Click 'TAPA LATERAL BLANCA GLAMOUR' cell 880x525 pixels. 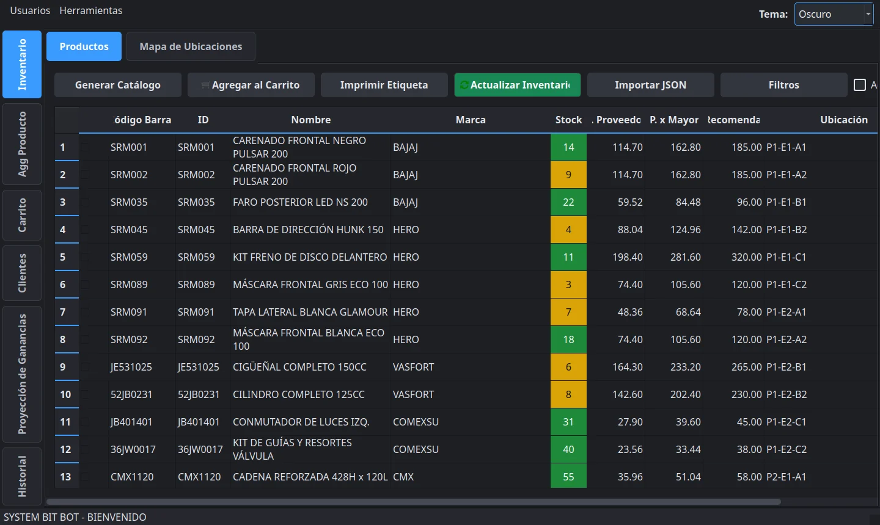[311, 312]
